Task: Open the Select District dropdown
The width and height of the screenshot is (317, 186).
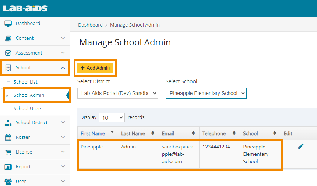Action: click(117, 93)
